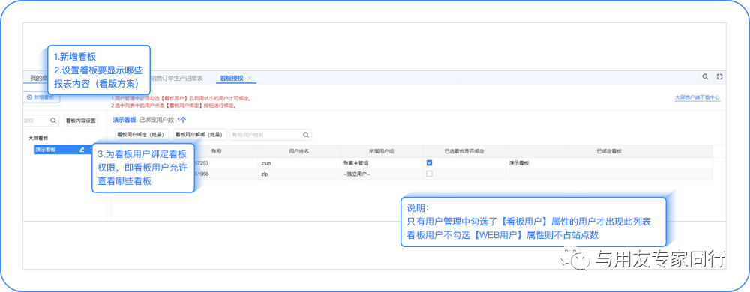The image size is (750, 292).
Task: Open the 大屏客户端下载中心 link
Action: [x=697, y=97]
